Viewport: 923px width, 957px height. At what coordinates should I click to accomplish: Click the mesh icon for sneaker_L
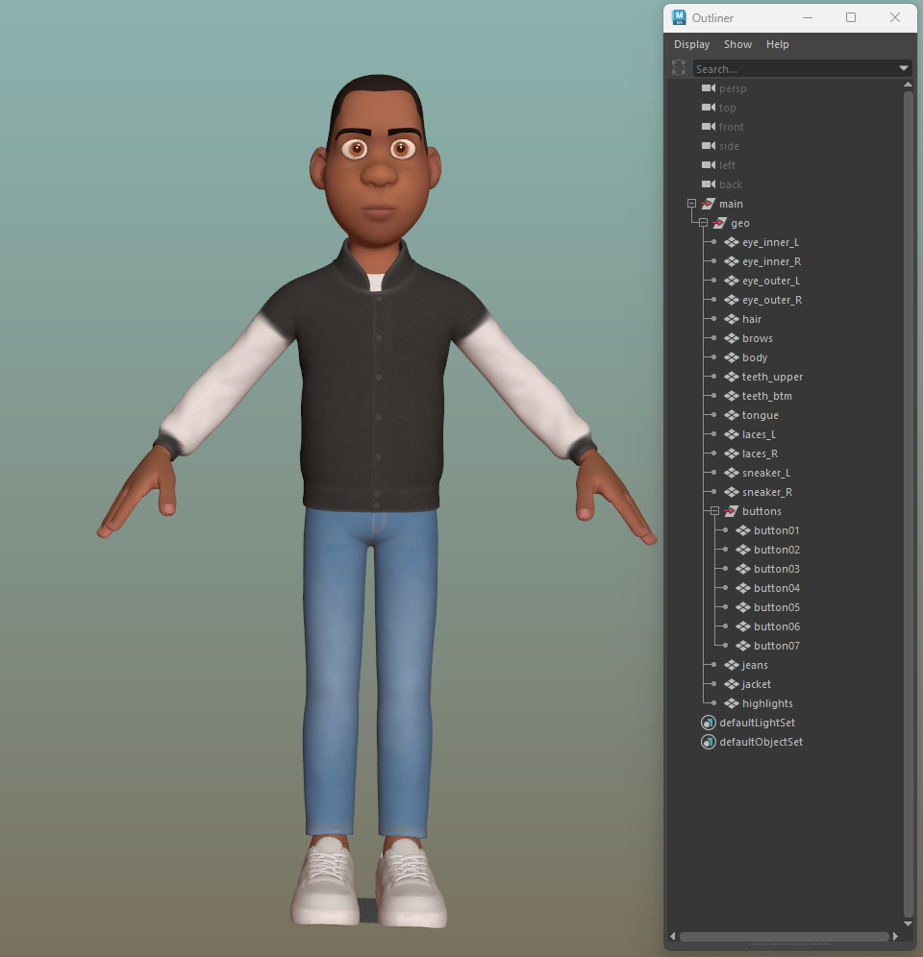click(x=732, y=473)
